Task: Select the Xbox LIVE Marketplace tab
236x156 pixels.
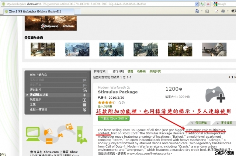Action: (39, 11)
